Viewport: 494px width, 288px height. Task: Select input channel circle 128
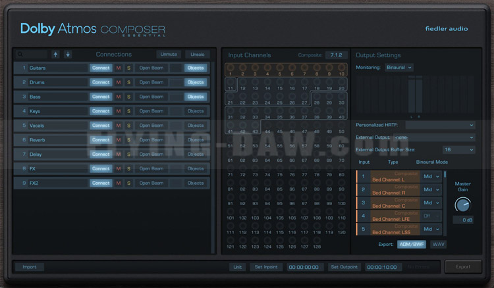[317, 241]
